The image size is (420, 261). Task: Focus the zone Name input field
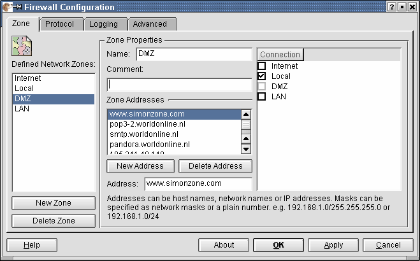(194, 54)
